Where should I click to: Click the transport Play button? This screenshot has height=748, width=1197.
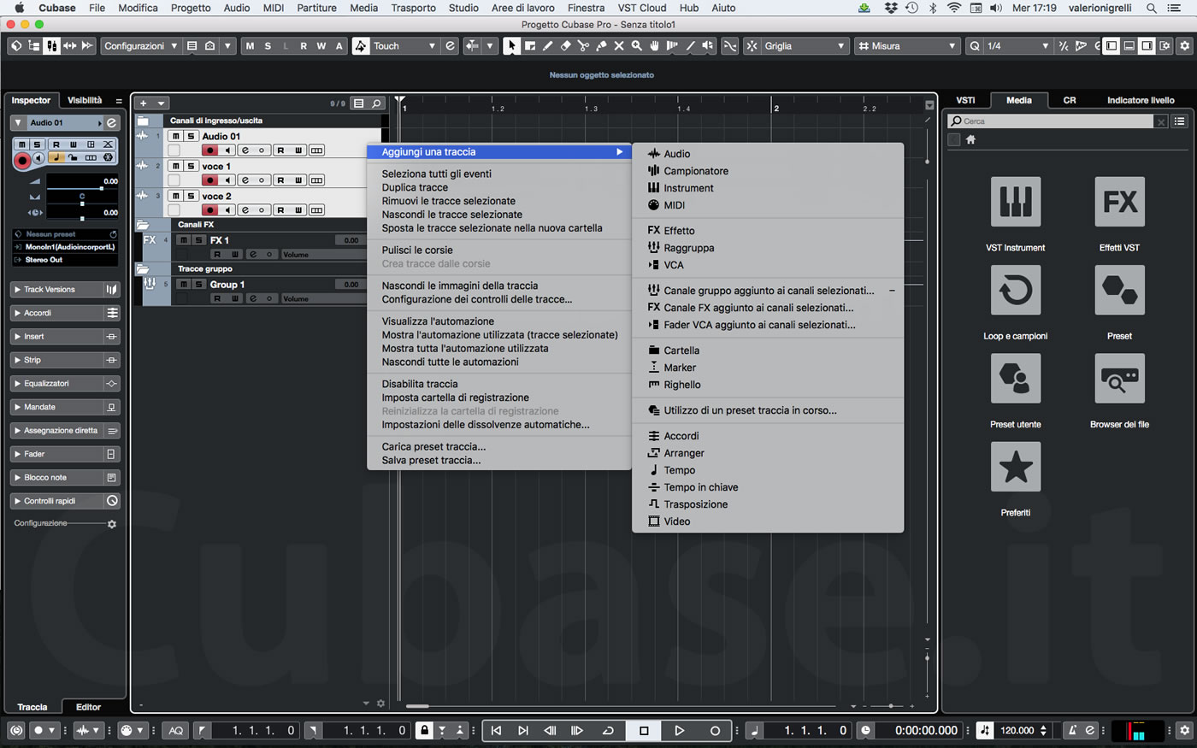pos(679,730)
